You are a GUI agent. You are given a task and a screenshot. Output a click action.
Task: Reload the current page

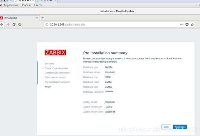coord(14,24)
